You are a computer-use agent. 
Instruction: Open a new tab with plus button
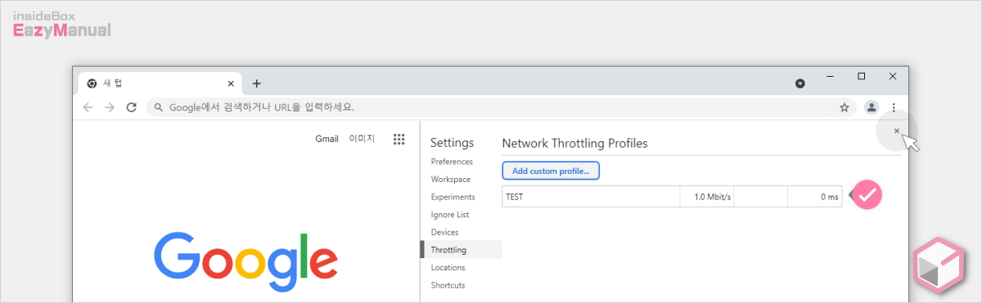click(256, 83)
